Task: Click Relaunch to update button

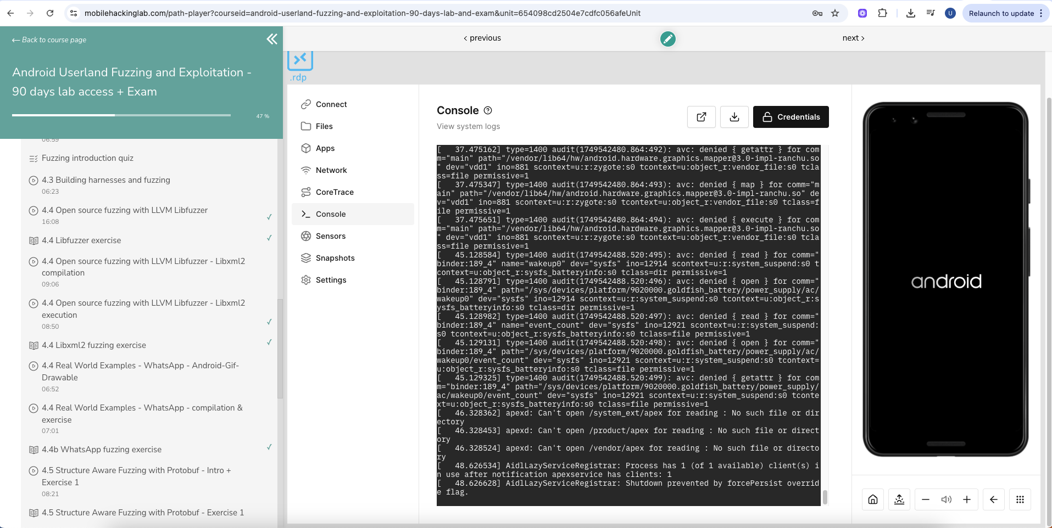Action: [1006, 13]
